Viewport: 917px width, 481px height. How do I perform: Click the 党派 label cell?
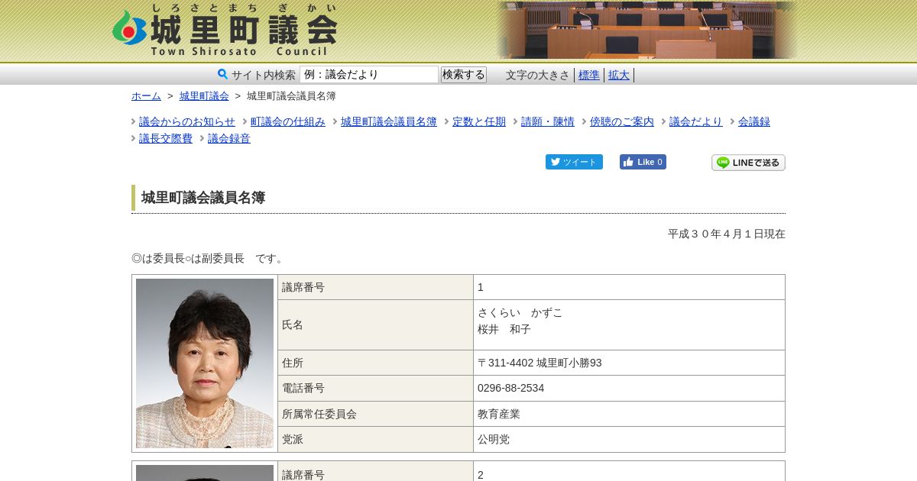point(375,439)
